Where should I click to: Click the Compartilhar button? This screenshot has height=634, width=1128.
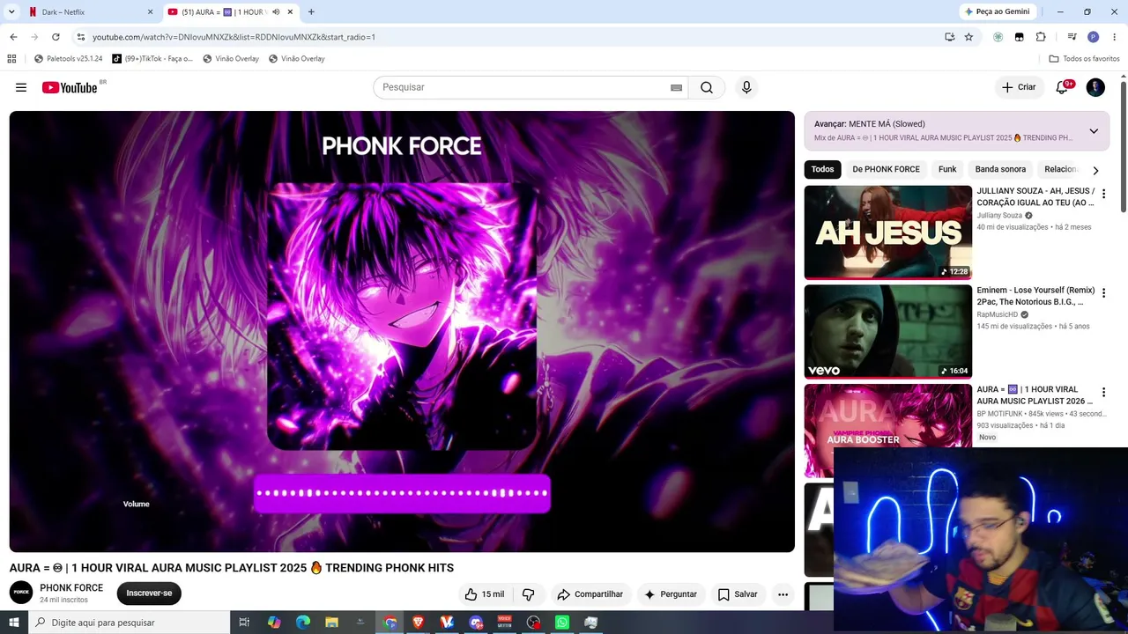590,594
